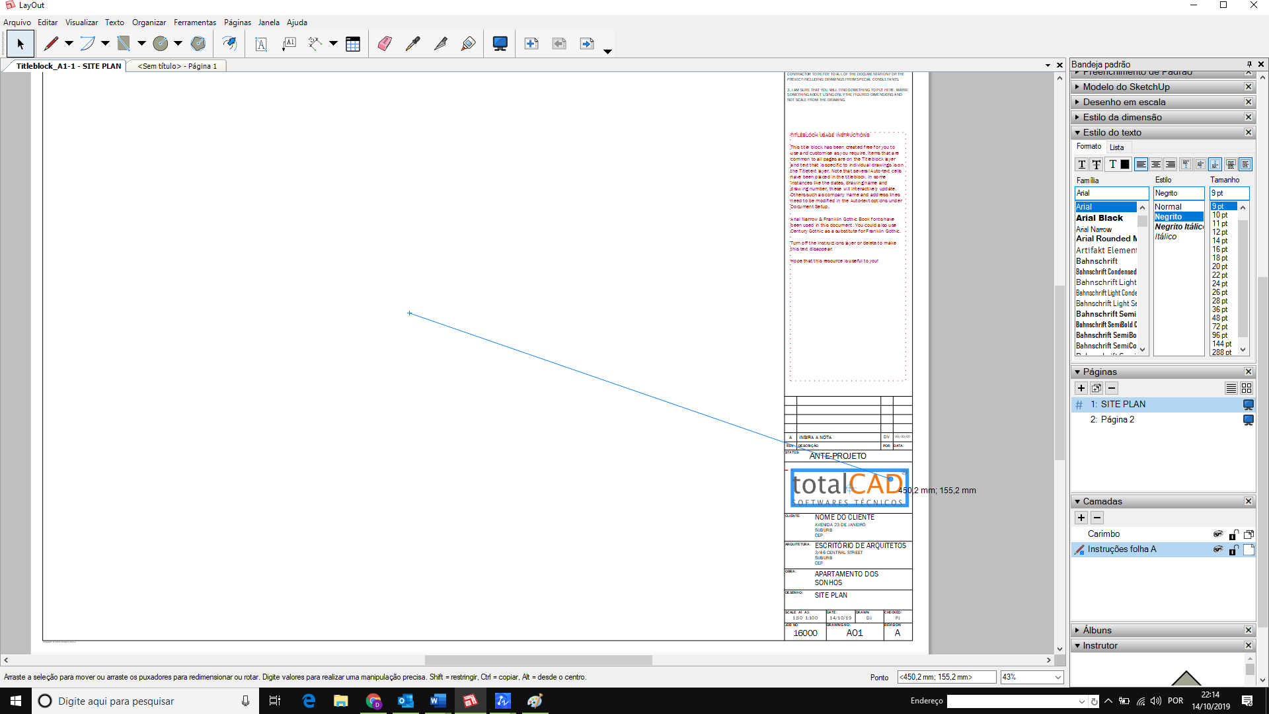Start presentation with the monitor icon

500,44
